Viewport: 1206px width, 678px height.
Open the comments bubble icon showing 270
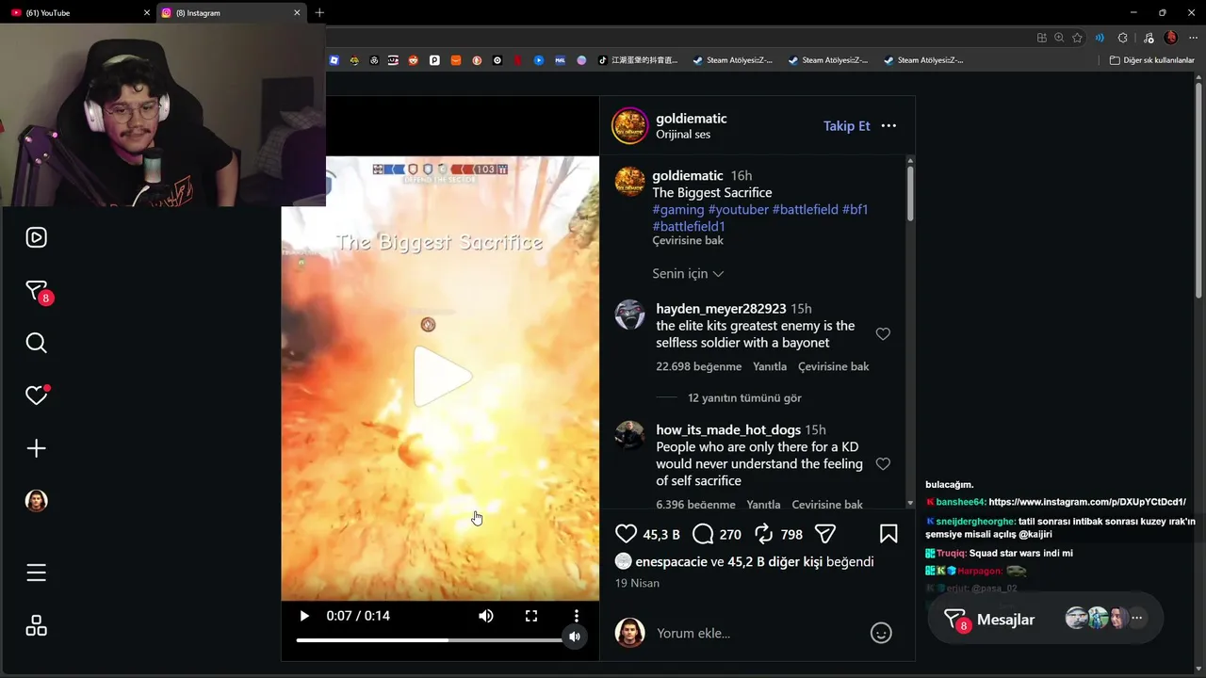[703, 534]
